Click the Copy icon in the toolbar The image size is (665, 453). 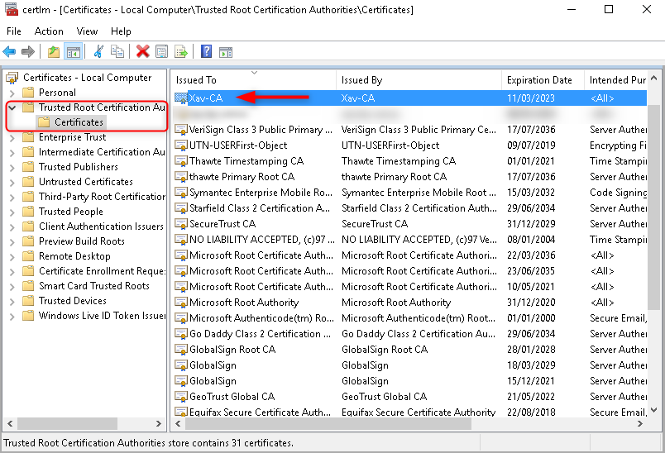[117, 51]
